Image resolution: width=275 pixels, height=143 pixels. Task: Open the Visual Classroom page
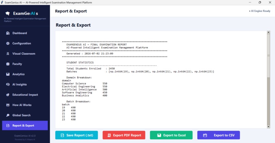[x=25, y=54]
